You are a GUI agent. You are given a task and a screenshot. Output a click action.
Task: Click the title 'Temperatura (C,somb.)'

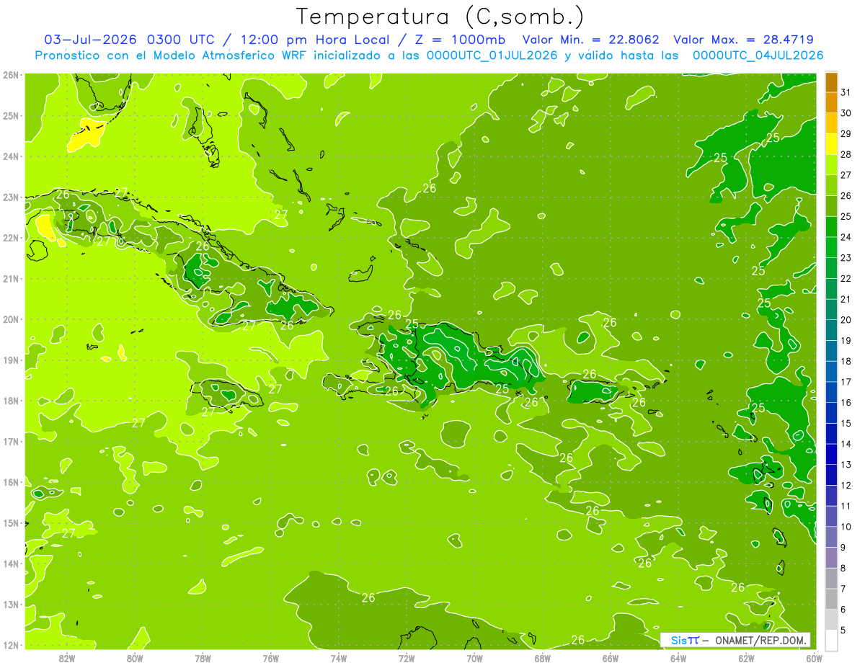(440, 17)
